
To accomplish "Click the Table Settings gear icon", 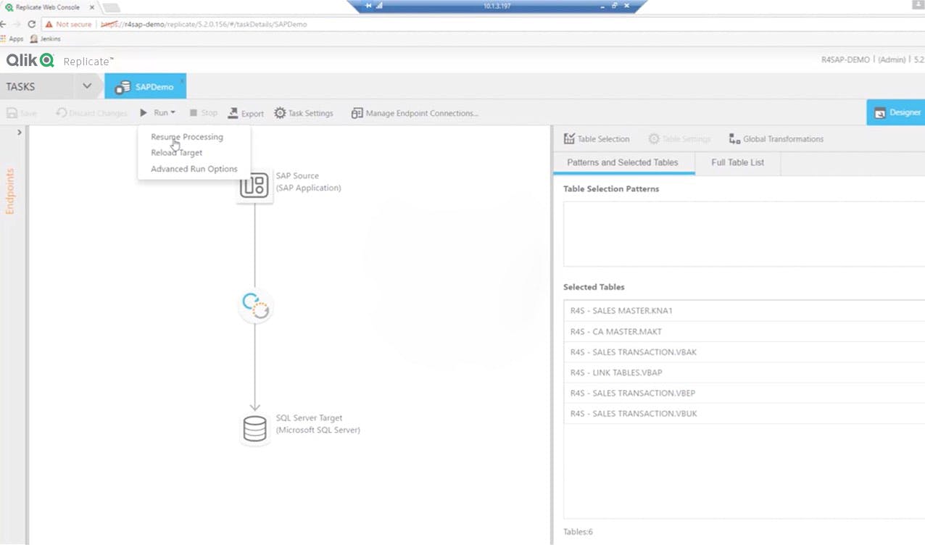I will (654, 138).
